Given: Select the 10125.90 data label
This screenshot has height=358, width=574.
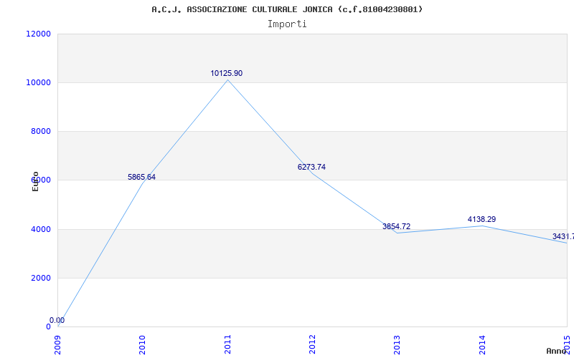Looking at the screenshot, I should tap(226, 74).
